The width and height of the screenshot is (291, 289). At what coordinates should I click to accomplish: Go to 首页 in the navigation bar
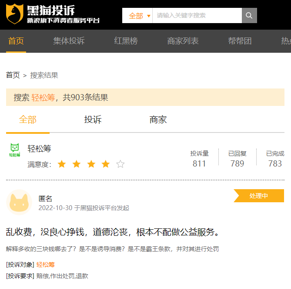coord(16,41)
